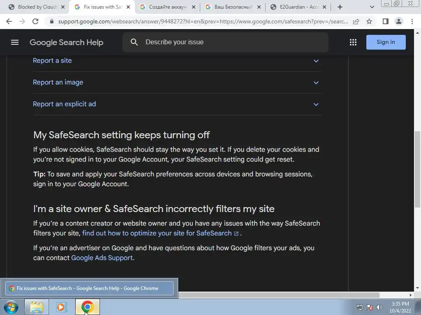Image resolution: width=421 pixels, height=315 pixels.
Task: Click the My SafeSearch setting keeps turning off heading
Action: (121, 135)
